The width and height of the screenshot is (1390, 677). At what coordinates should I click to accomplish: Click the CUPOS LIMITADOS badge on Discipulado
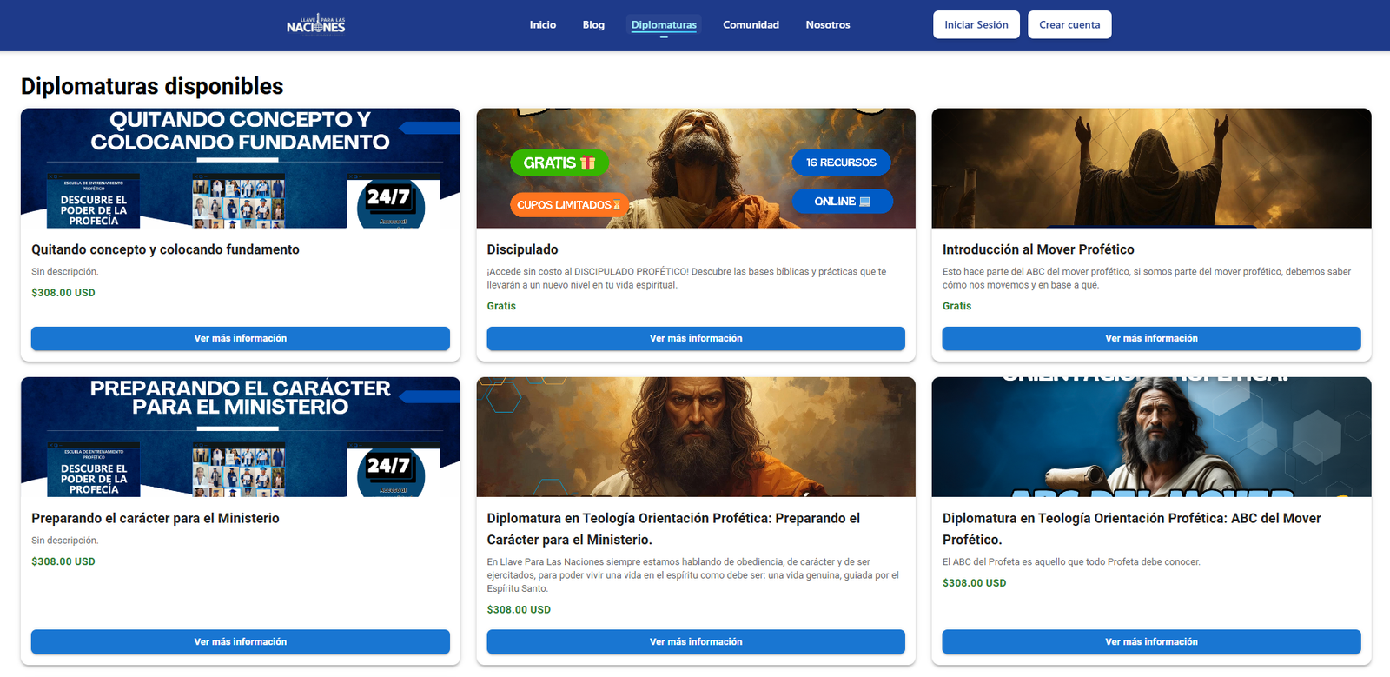pos(569,205)
